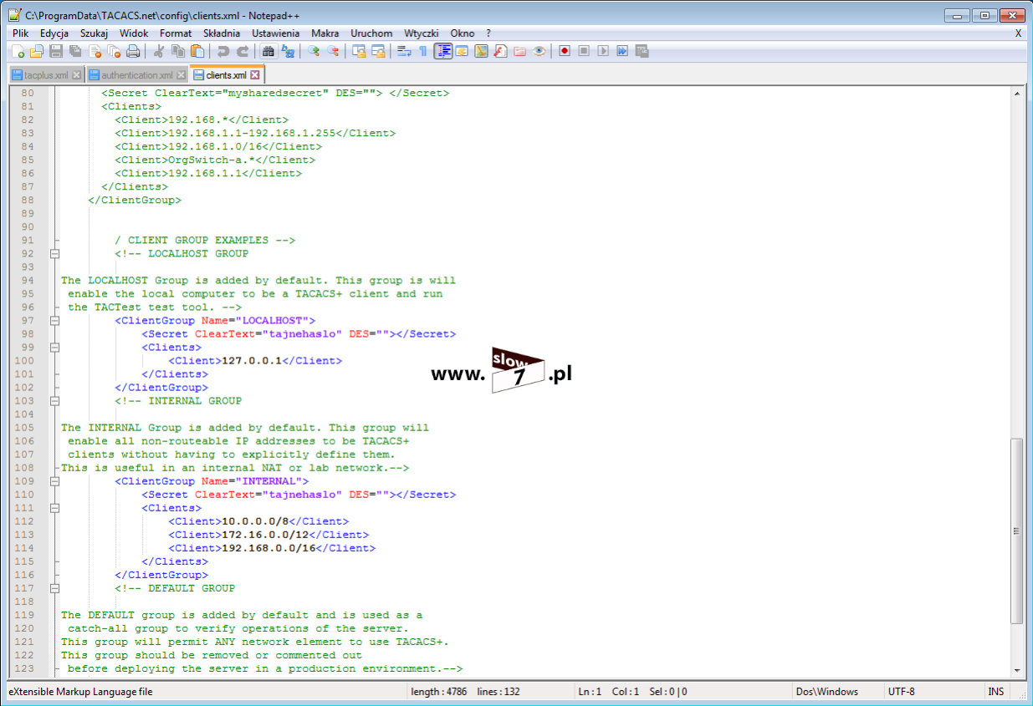Collapse the ClientGroup fold at line 97
1033x706 pixels.
[55, 321]
